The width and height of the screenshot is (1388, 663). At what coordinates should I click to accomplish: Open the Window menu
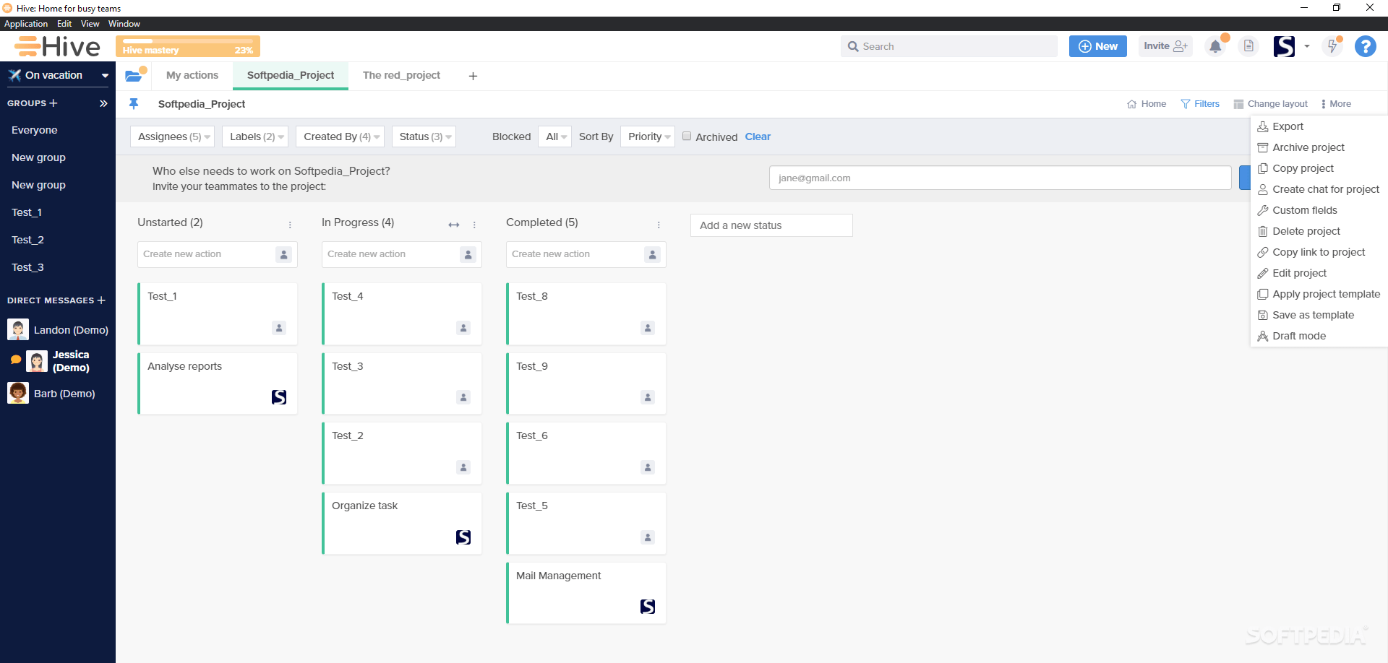click(124, 24)
